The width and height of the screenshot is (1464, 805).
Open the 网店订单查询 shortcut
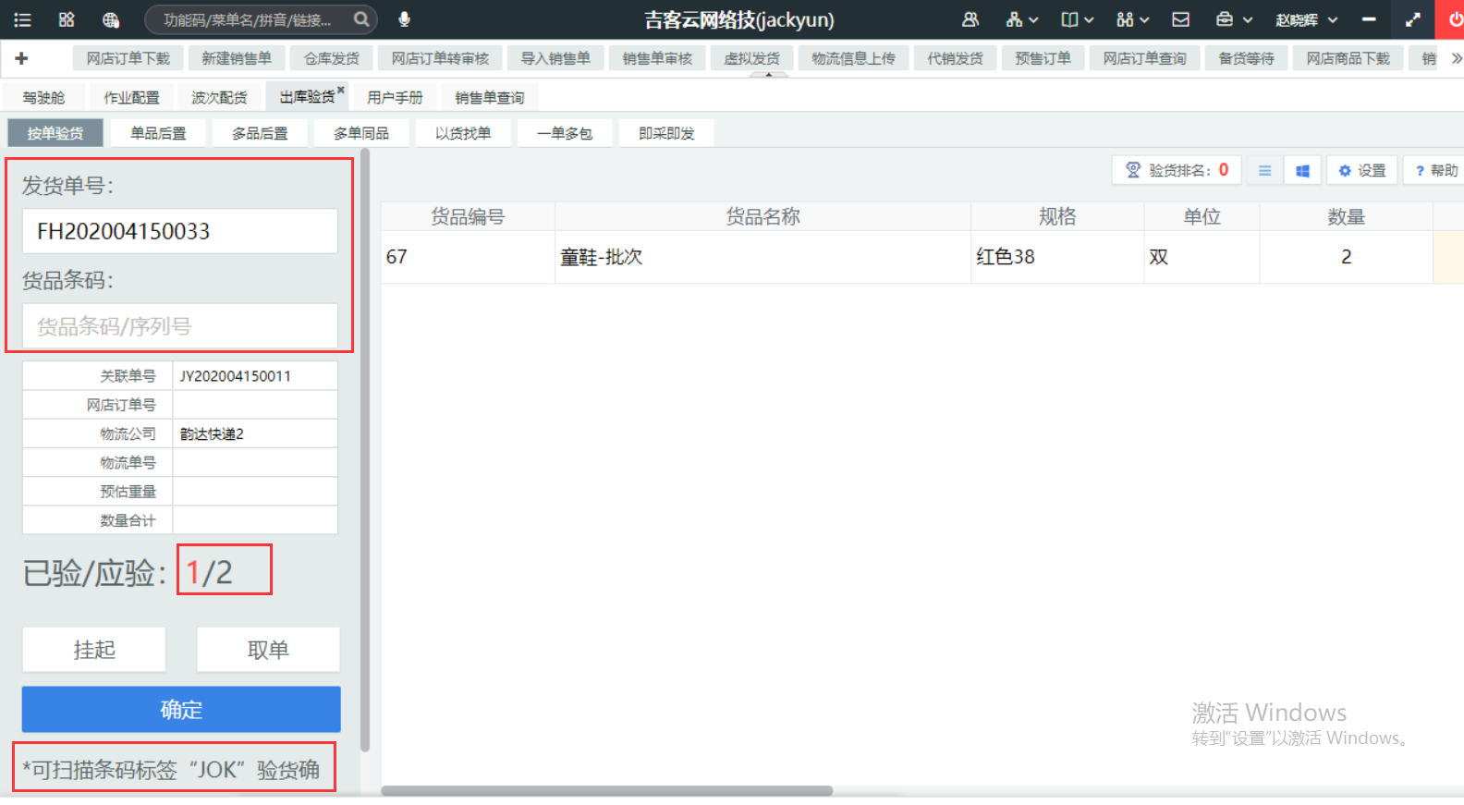pos(1145,58)
